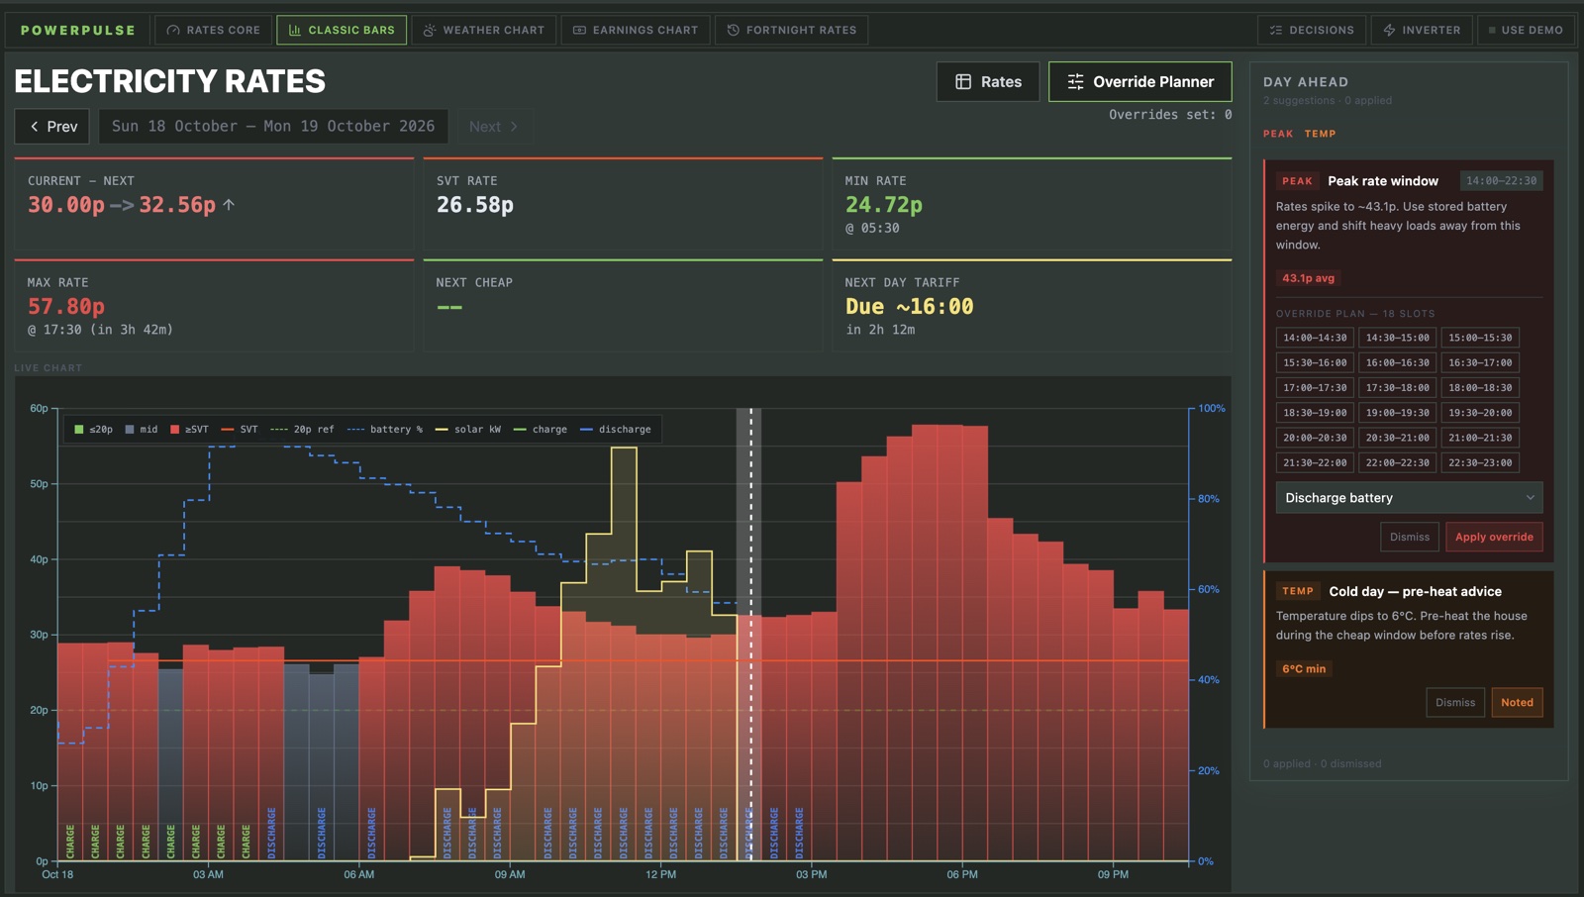The height and width of the screenshot is (897, 1584).
Task: Toggle the 19:00–19:30 override slot
Action: 1398,412
